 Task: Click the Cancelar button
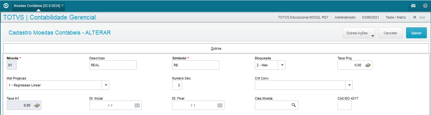pos(390,33)
